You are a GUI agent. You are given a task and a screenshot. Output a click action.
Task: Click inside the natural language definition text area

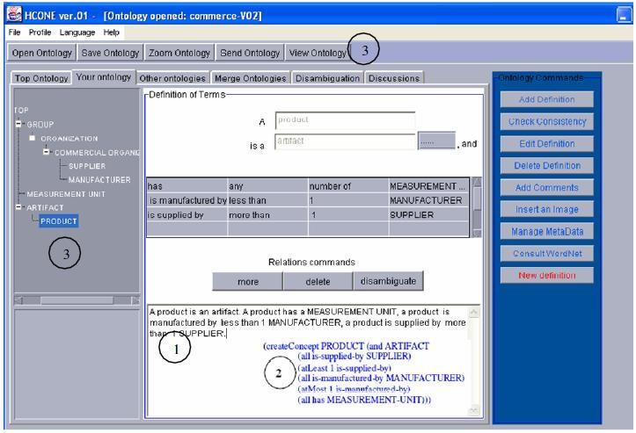point(307,360)
